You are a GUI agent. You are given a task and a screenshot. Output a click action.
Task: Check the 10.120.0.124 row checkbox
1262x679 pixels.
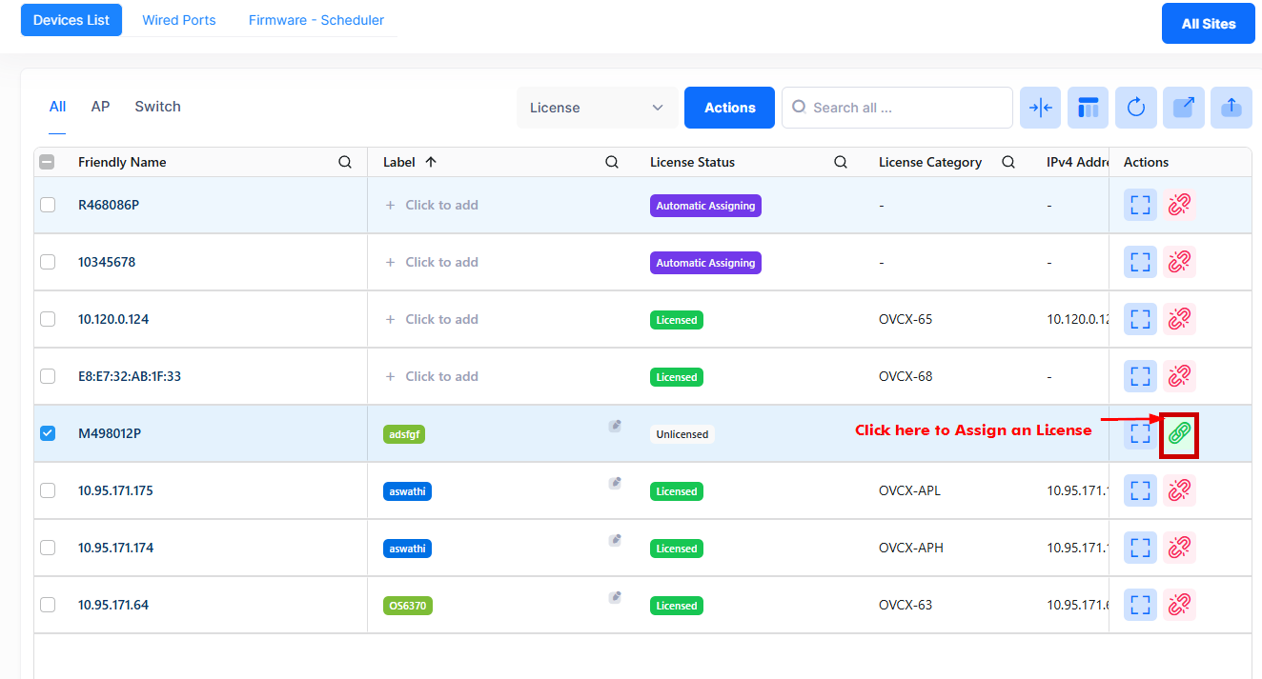[48, 319]
